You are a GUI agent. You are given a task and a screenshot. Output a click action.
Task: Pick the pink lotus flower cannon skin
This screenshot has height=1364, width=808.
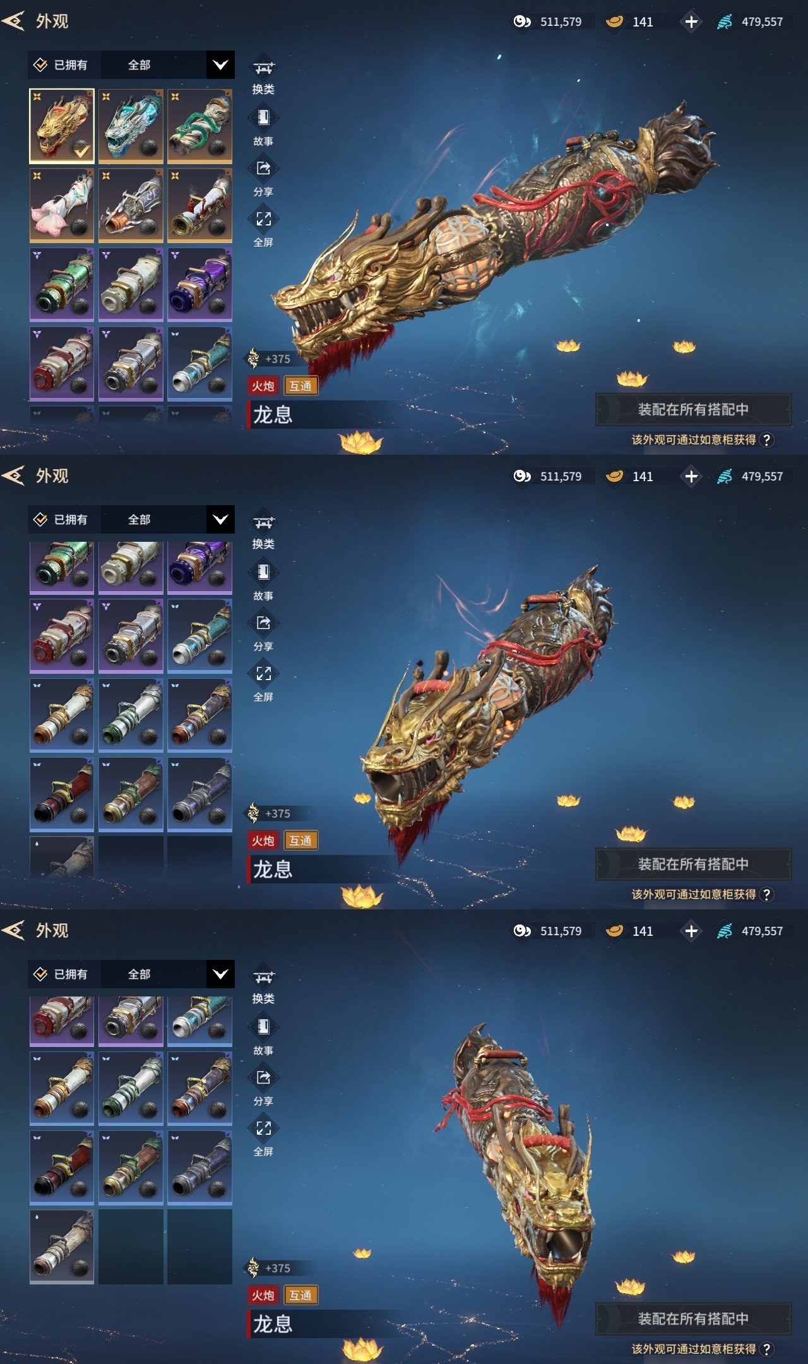click(x=62, y=205)
